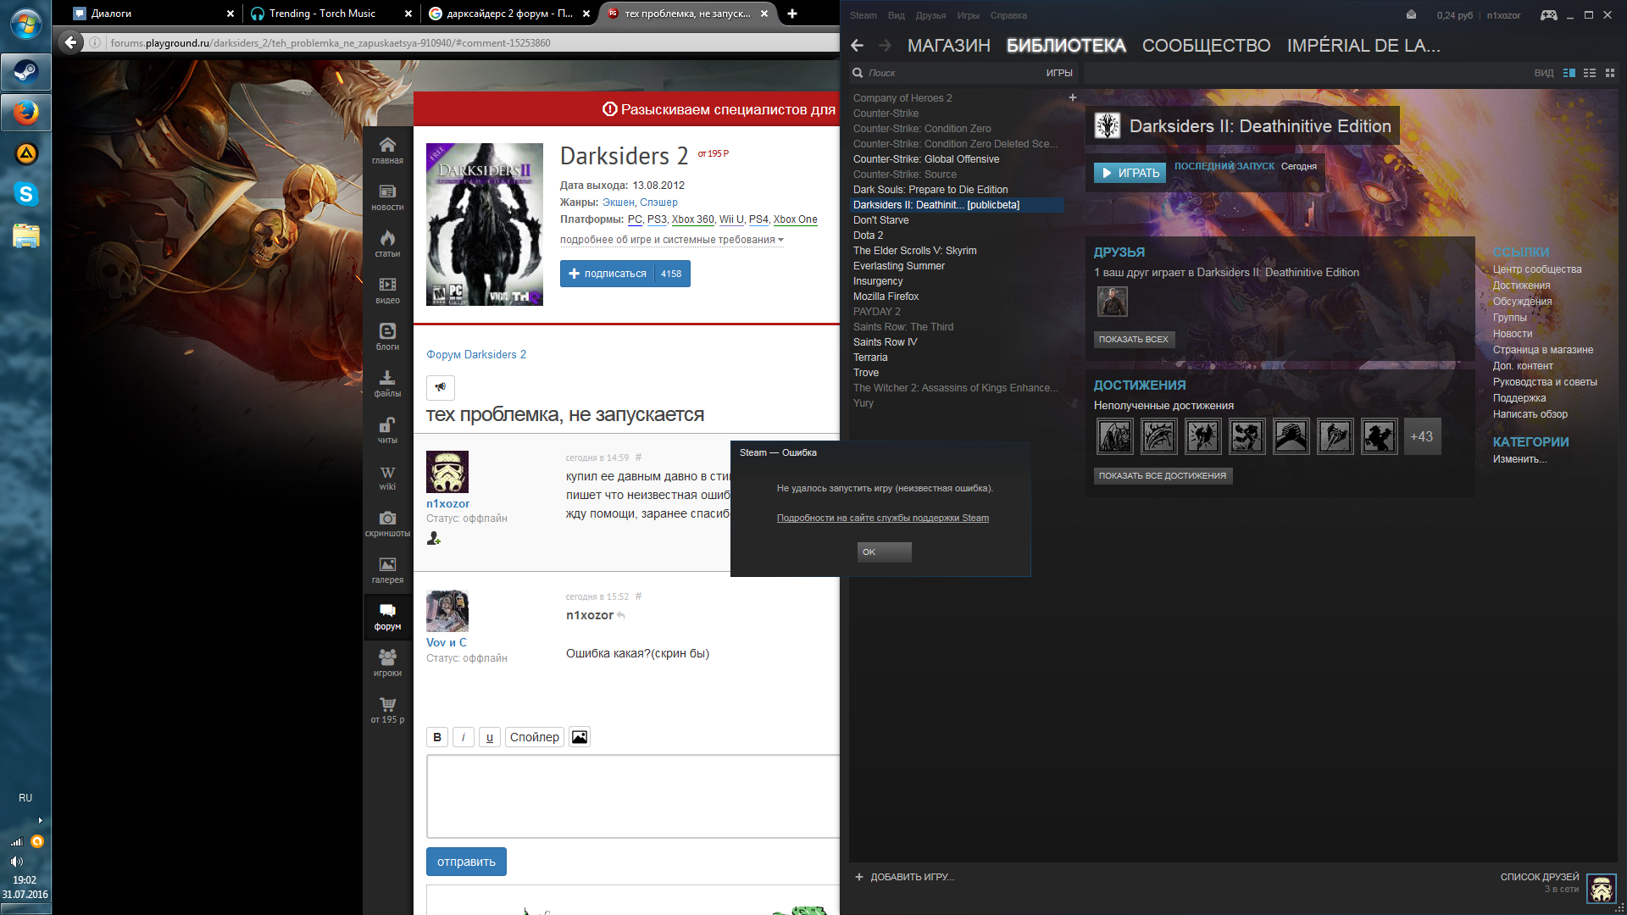The width and height of the screenshot is (1627, 915).
Task: Open Steam support site details link
Action: click(x=882, y=518)
